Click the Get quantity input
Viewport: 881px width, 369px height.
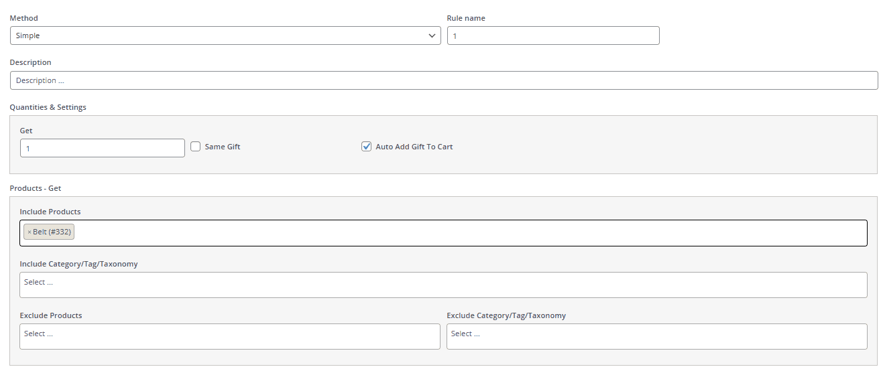point(102,148)
